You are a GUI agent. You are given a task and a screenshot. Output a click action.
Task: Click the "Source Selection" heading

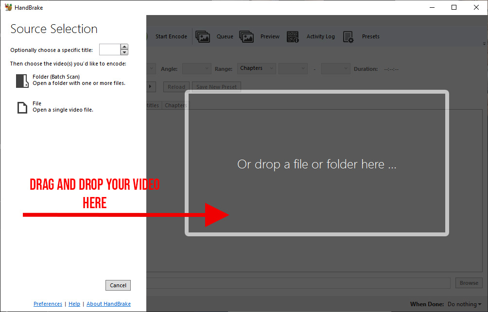[54, 29]
